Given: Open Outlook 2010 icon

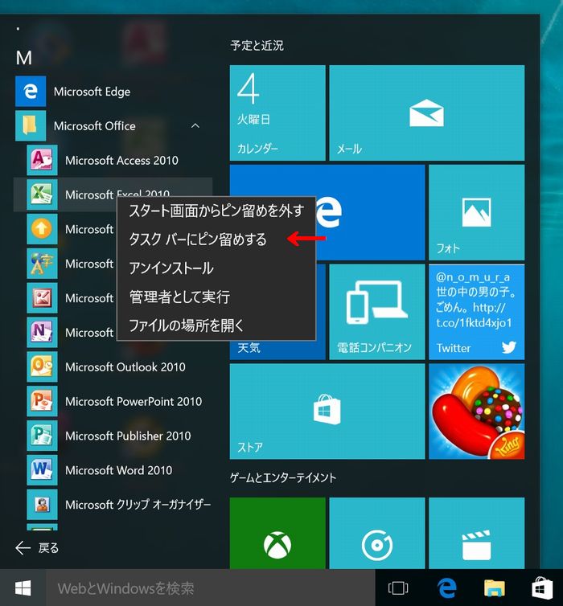Looking at the screenshot, I should [42, 366].
